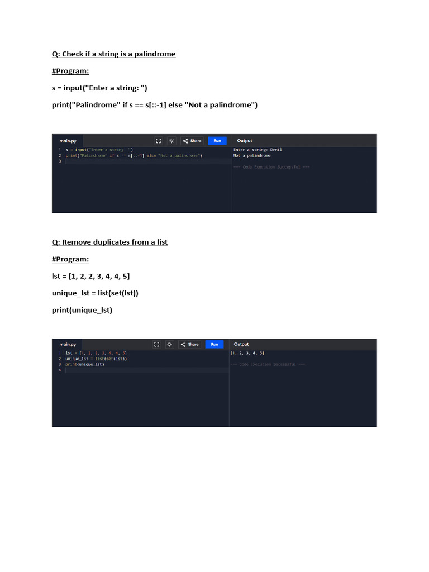Click empty line 4 in duplicates code editor

[x=147, y=370]
